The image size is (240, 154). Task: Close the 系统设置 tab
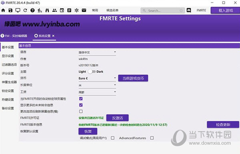pos(53,36)
